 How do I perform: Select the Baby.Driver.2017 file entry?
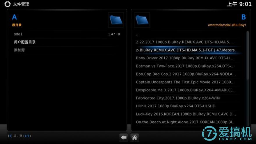pyautogui.click(x=186, y=58)
